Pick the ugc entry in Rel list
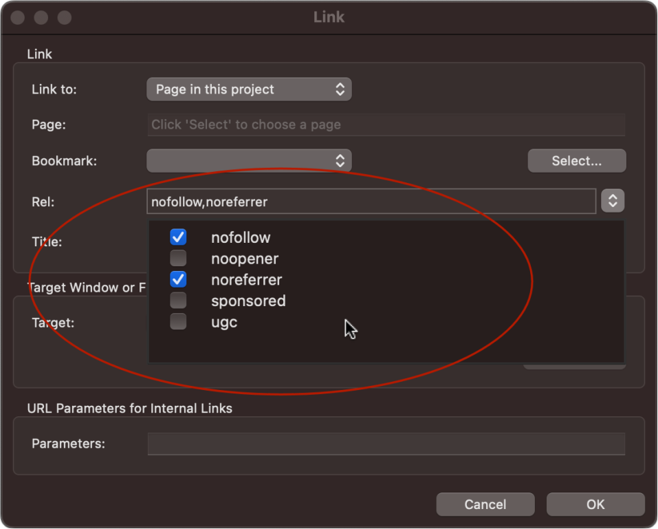 [x=224, y=323]
